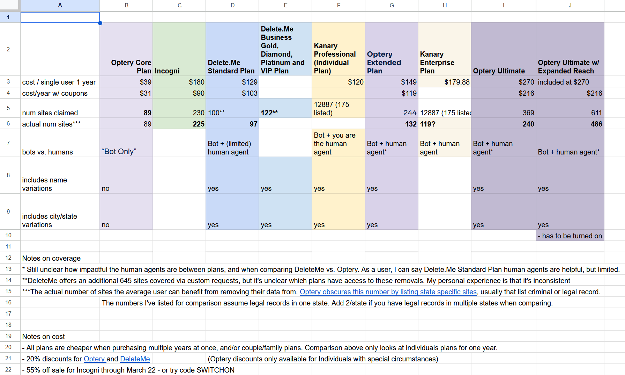Select the Kanary Enterprise Plan header cell
The image size is (625, 375).
pyautogui.click(x=444, y=49)
